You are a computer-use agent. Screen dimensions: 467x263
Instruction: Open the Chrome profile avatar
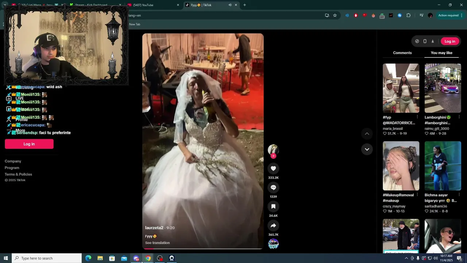coord(430,15)
